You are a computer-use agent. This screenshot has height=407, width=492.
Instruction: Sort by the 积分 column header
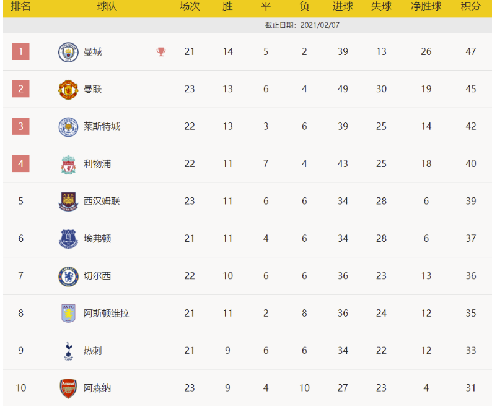[x=471, y=7]
